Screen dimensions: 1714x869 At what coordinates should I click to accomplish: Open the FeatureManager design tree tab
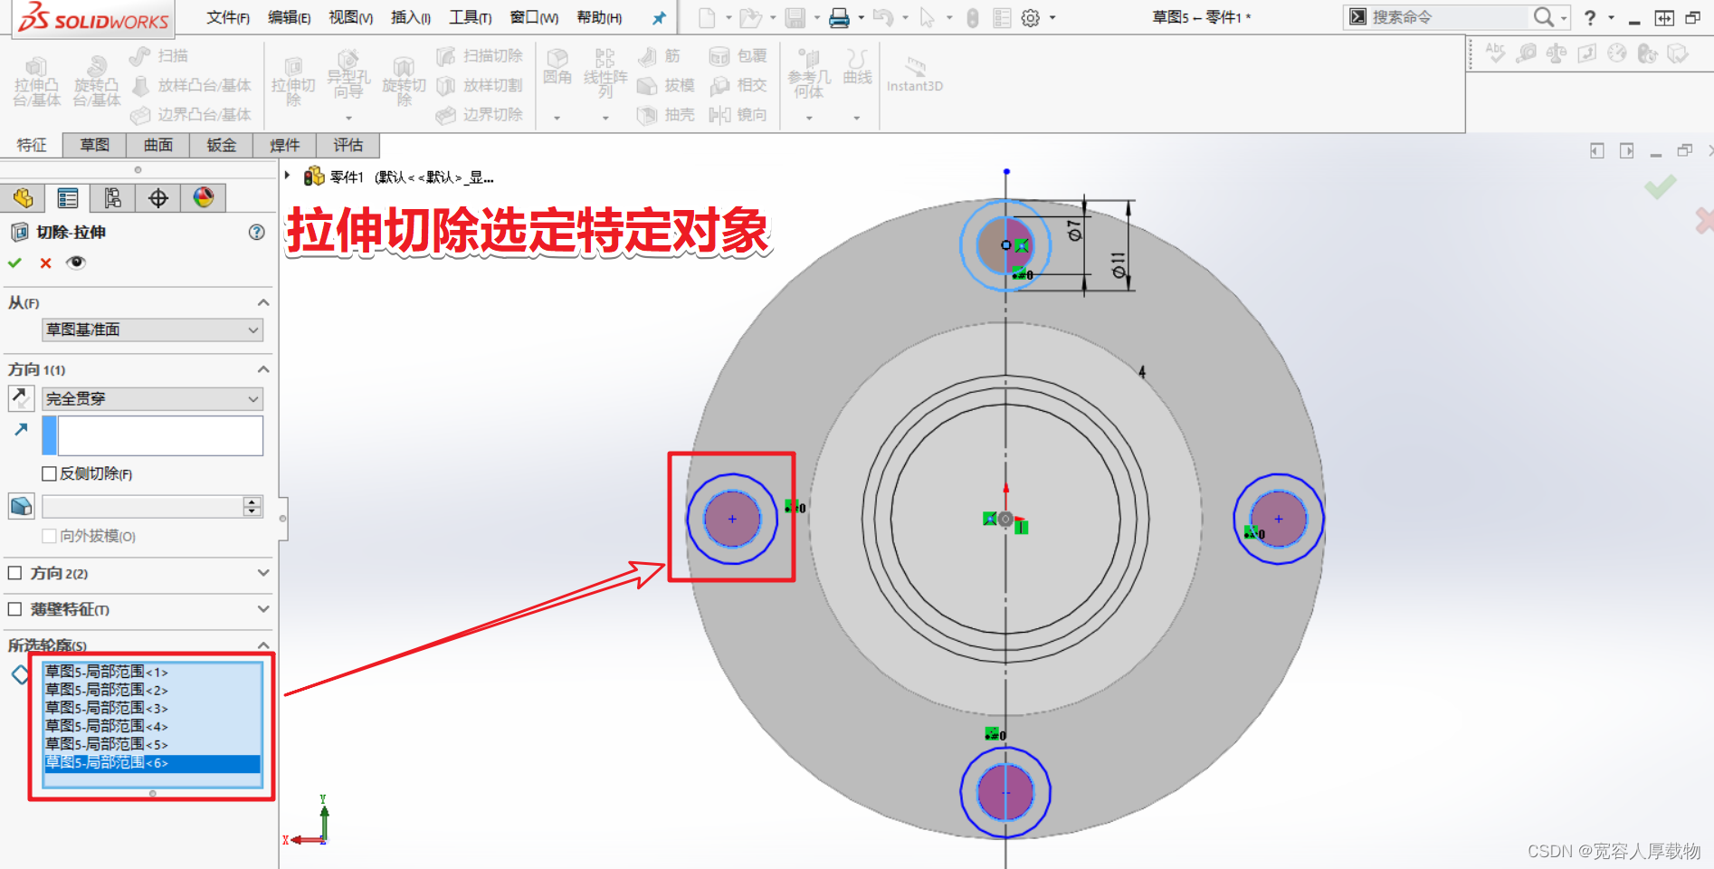tap(23, 197)
